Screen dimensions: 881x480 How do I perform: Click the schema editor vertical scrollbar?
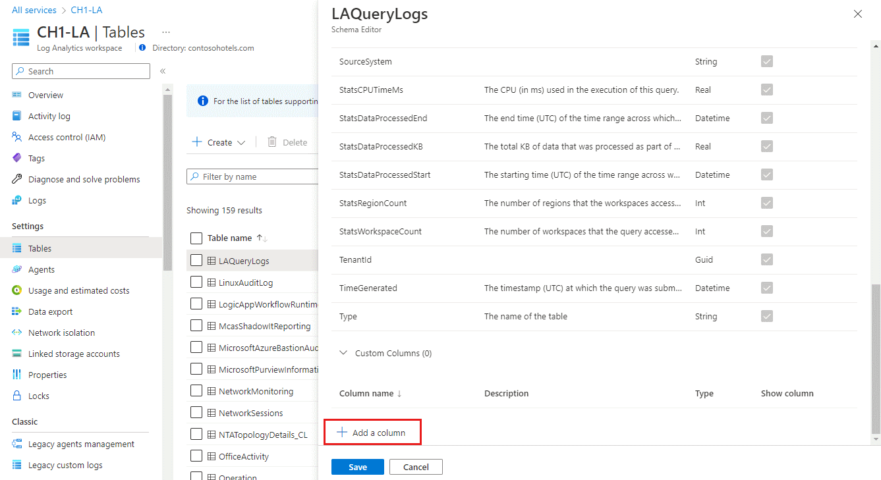point(875,356)
